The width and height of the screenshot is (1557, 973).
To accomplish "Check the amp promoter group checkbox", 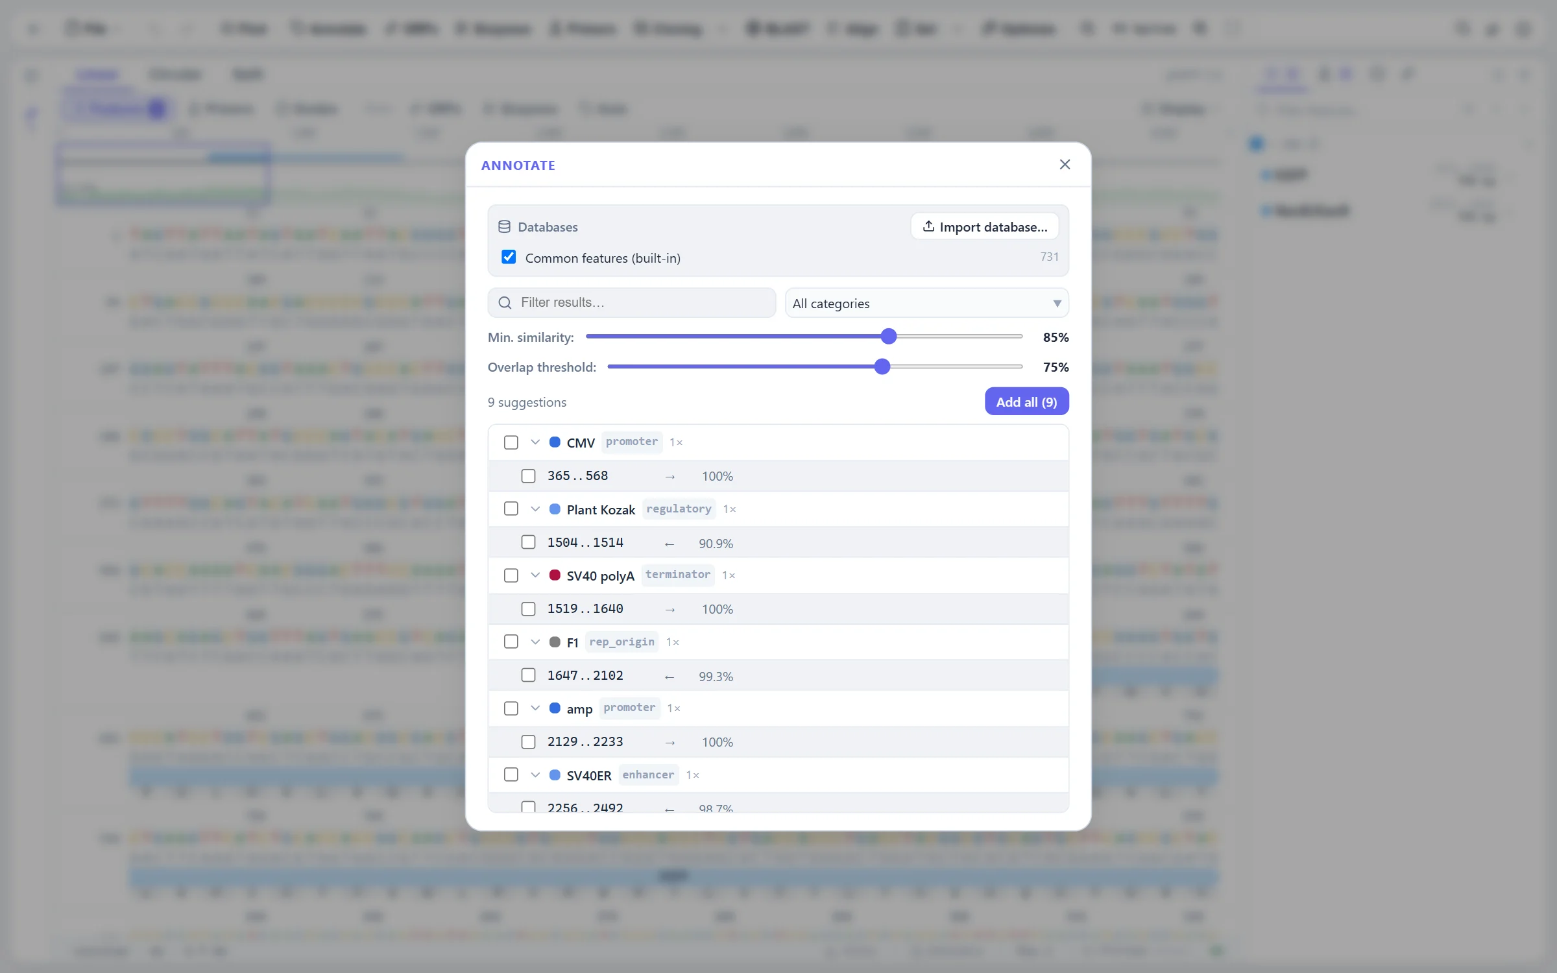I will coord(511,708).
